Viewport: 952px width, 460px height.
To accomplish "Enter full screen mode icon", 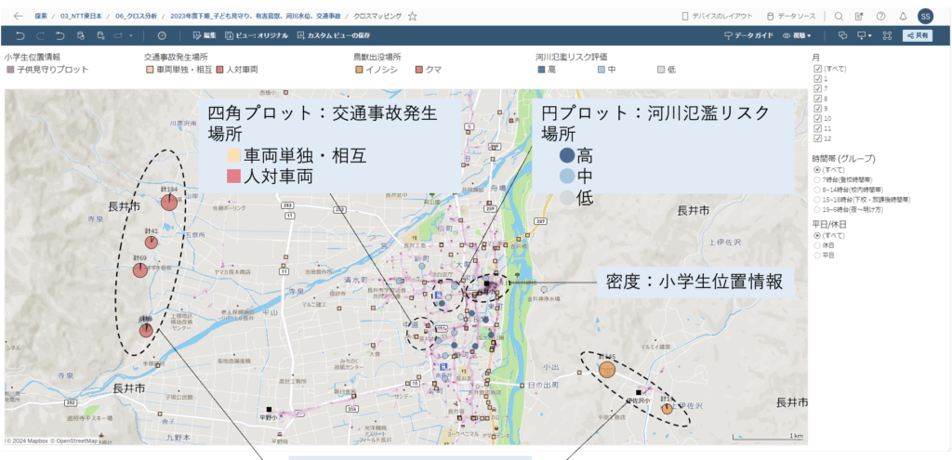I will point(886,35).
